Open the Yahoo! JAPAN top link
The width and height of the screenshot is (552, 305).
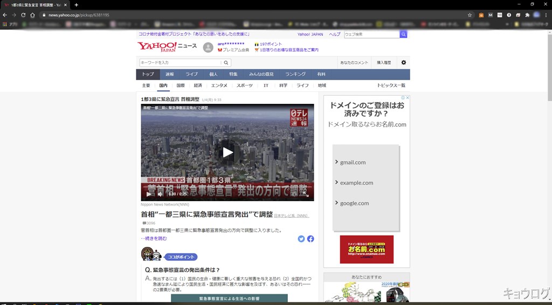coord(310,34)
